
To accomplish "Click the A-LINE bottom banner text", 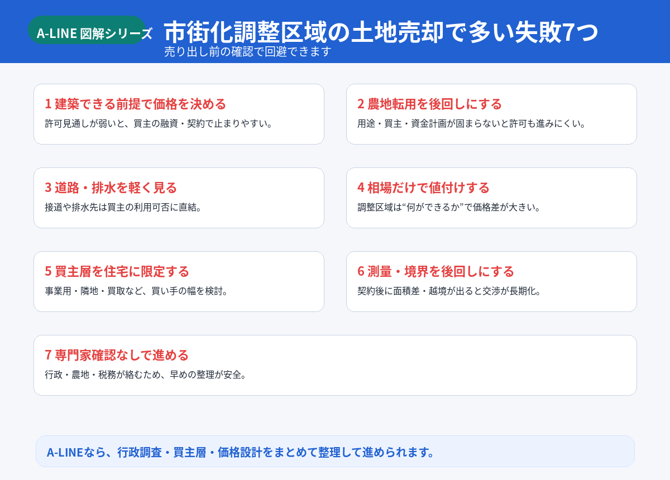I will pyautogui.click(x=241, y=452).
